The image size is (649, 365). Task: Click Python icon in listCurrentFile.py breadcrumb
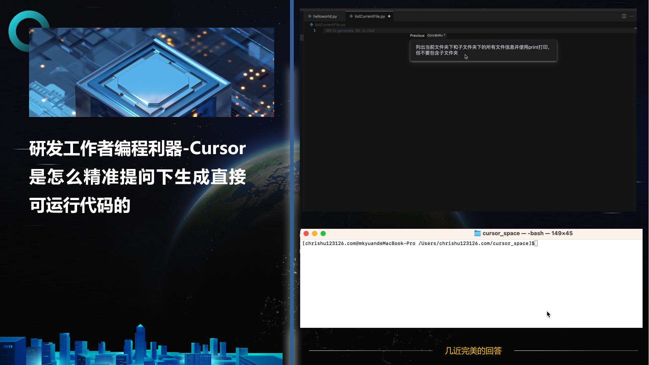coord(311,25)
